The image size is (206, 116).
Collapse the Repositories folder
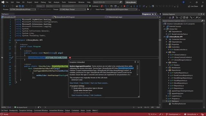coord(166,70)
